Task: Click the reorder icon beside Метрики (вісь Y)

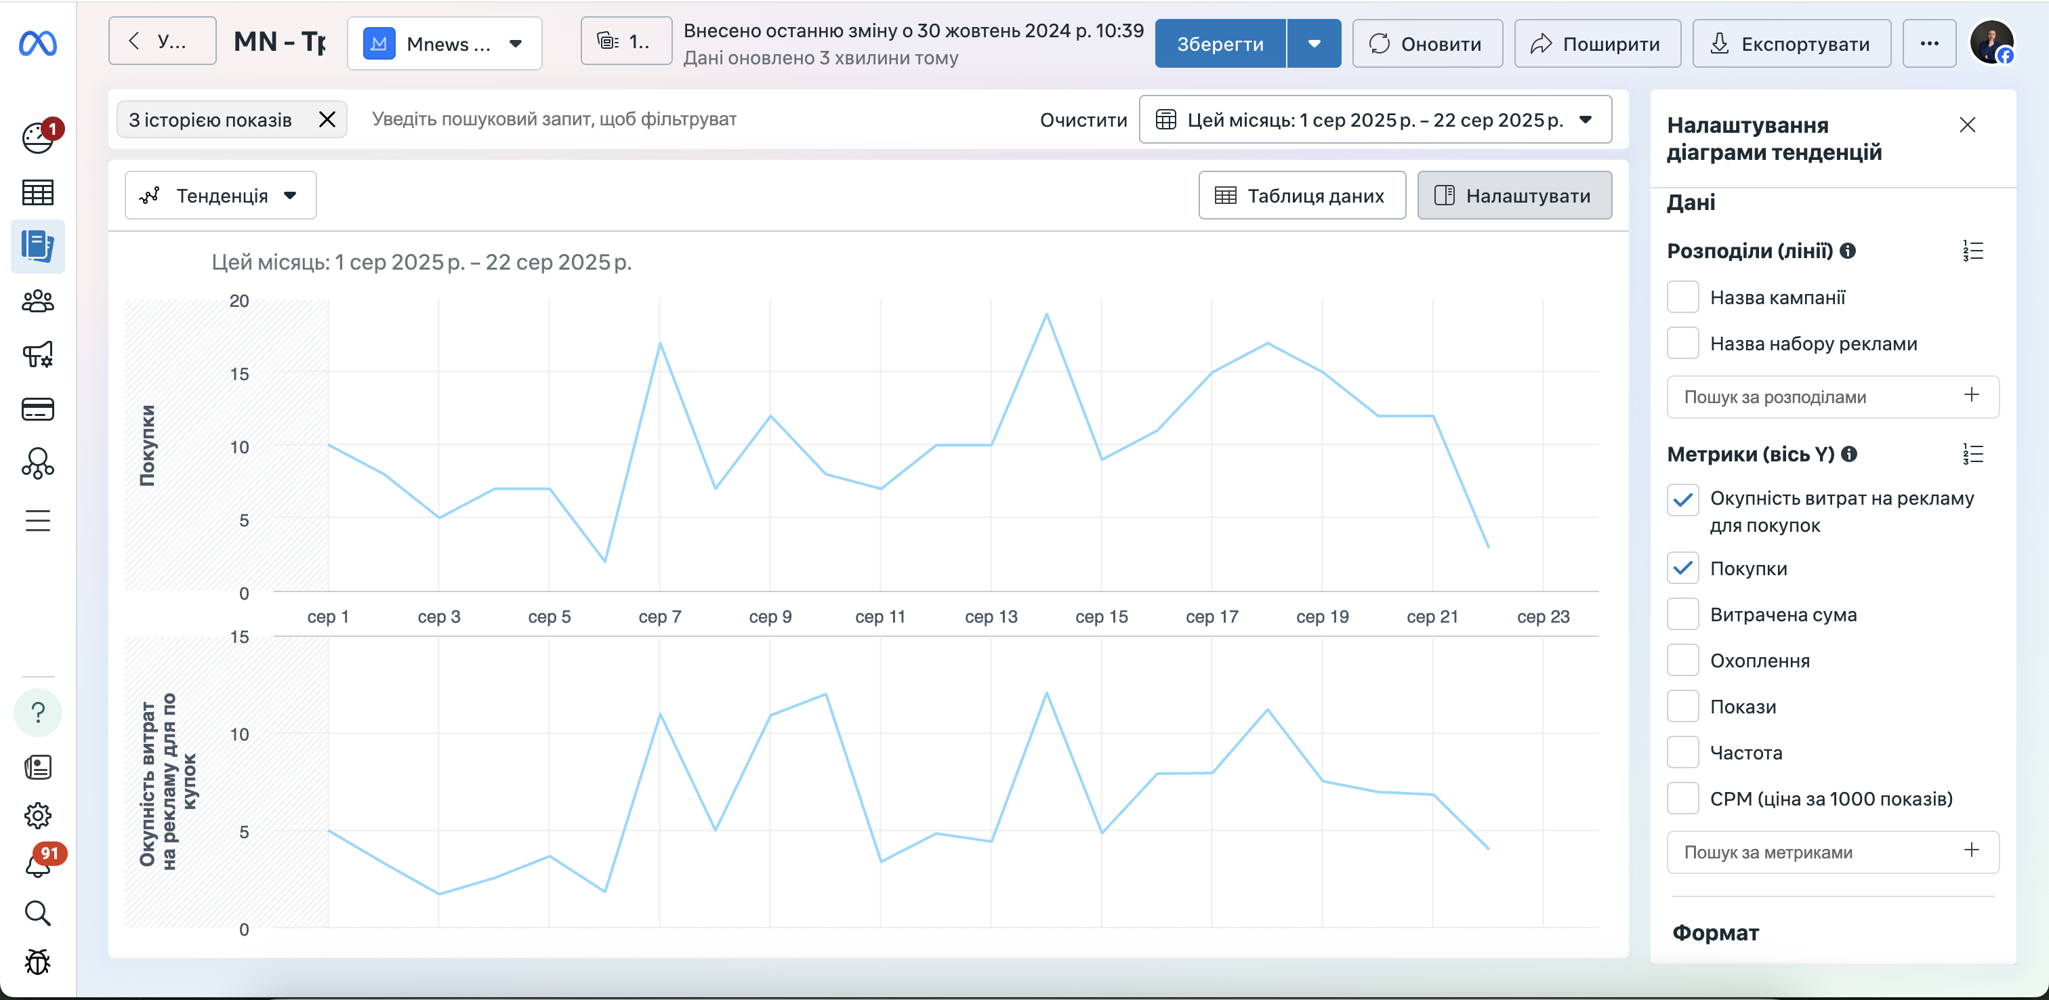Action: pyautogui.click(x=1972, y=454)
